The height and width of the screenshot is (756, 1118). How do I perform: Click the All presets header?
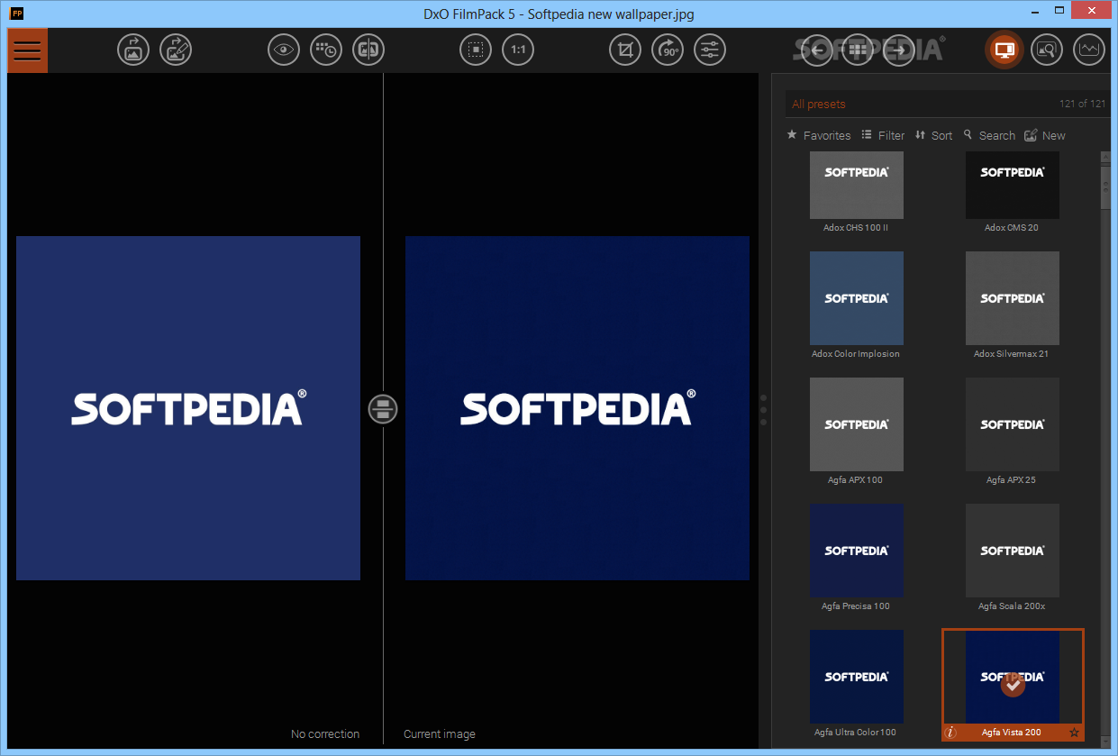(x=819, y=105)
